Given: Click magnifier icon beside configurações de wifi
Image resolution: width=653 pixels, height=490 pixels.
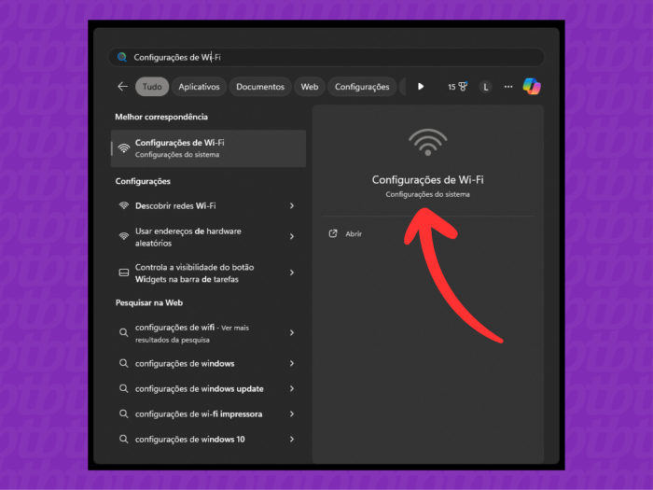Looking at the screenshot, I should [x=124, y=332].
